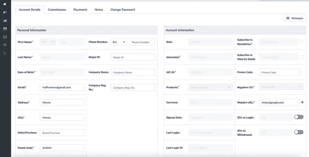Open the Messages button
This screenshot has width=309, height=157.
[x=295, y=18]
